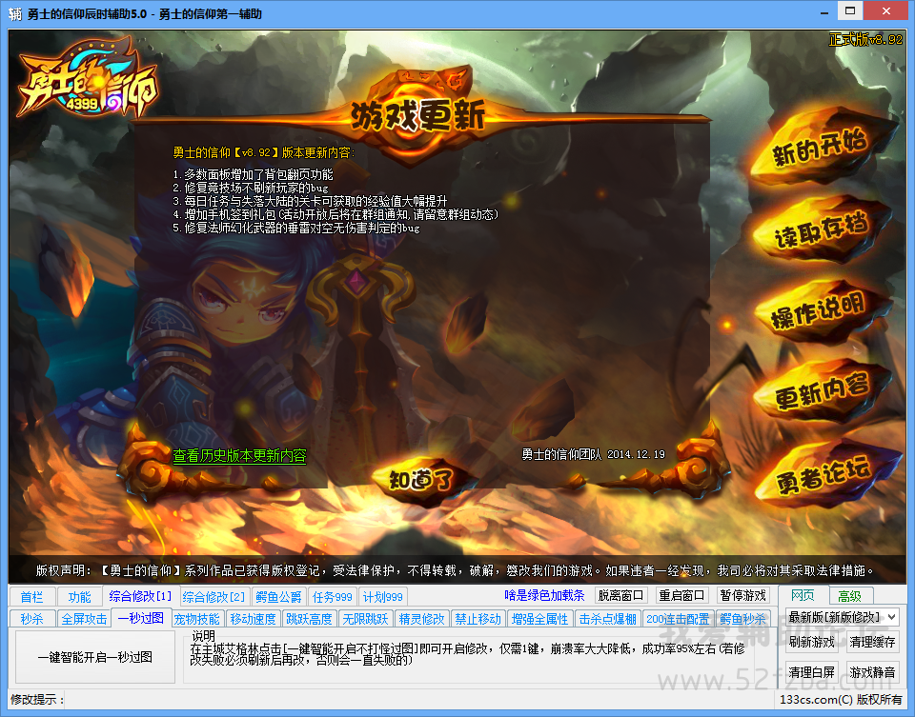Open the 精灵修改 sub-tab
Image resolution: width=915 pixels, height=717 pixels.
click(x=421, y=619)
